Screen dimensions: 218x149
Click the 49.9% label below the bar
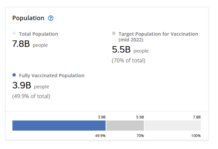pyautogui.click(x=100, y=136)
